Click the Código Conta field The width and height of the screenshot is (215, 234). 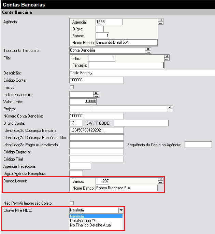pyautogui.click(x=97, y=80)
